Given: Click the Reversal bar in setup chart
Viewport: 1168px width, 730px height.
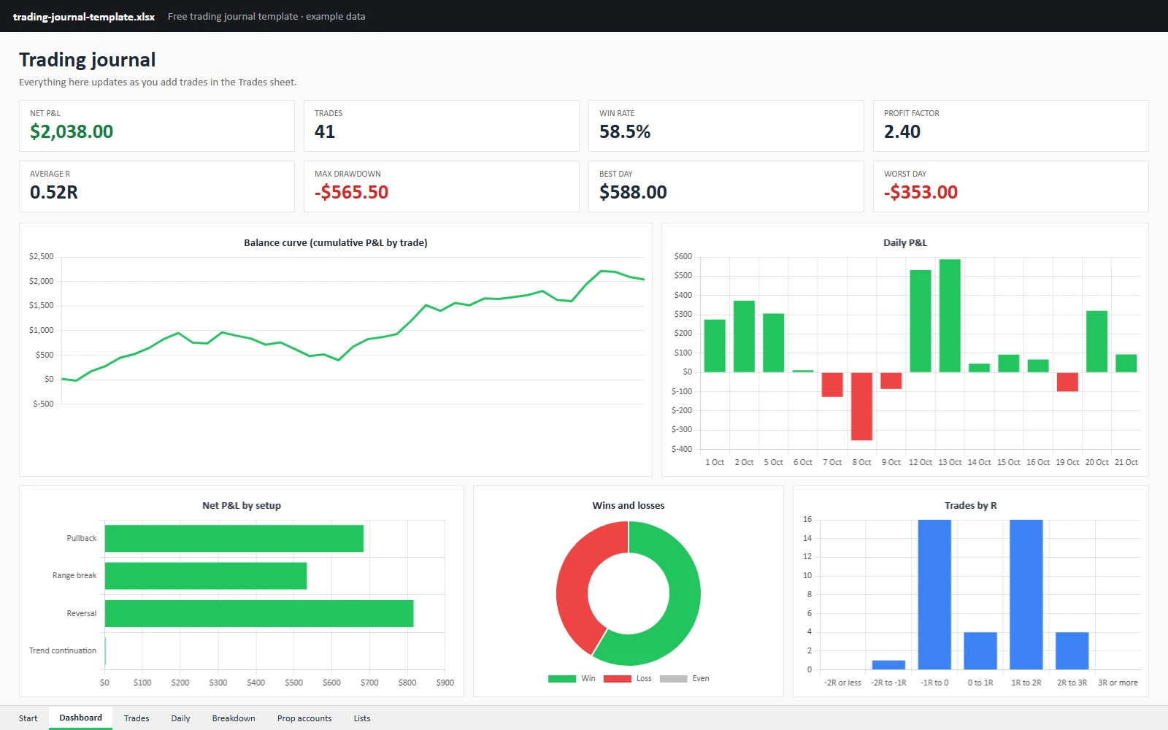Looking at the screenshot, I should tap(259, 614).
